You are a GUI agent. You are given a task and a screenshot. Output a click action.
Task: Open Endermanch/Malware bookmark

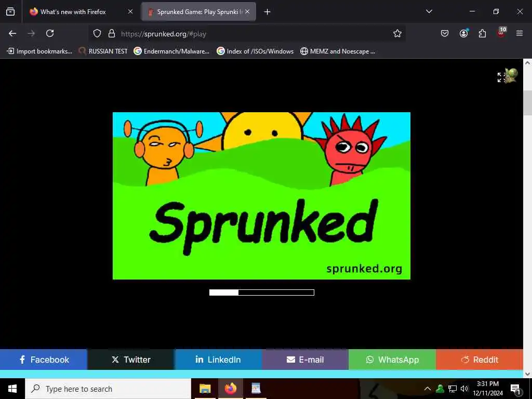pos(171,51)
